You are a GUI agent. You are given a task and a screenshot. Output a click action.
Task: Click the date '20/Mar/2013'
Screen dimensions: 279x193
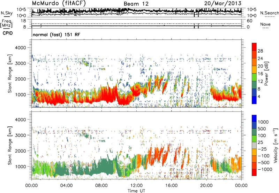[223, 3]
